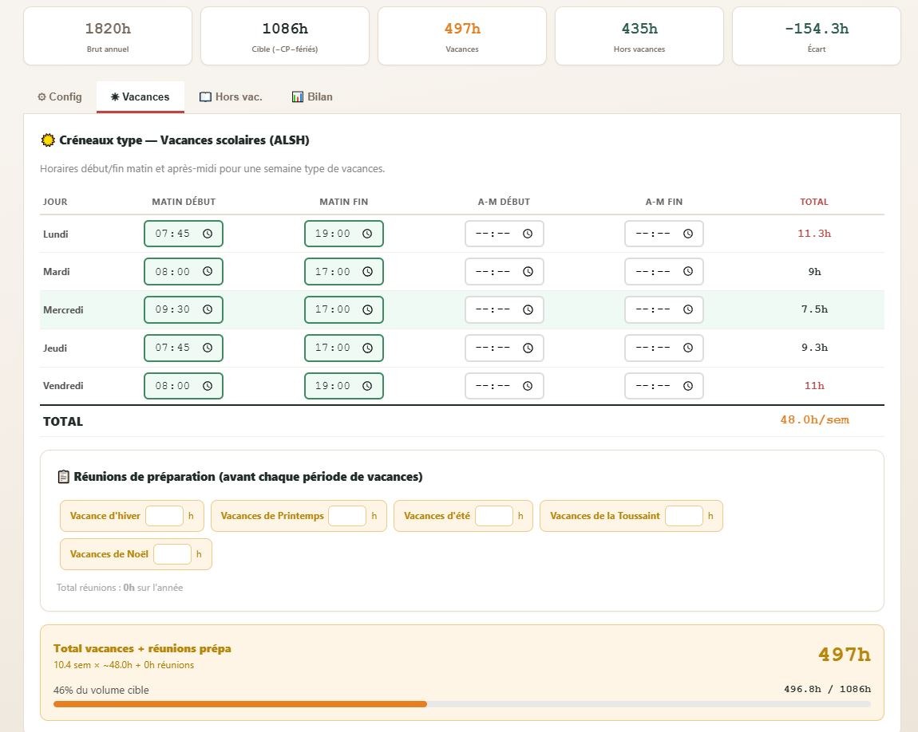Switch to the Config tab
The height and width of the screenshot is (732, 918).
(x=60, y=97)
